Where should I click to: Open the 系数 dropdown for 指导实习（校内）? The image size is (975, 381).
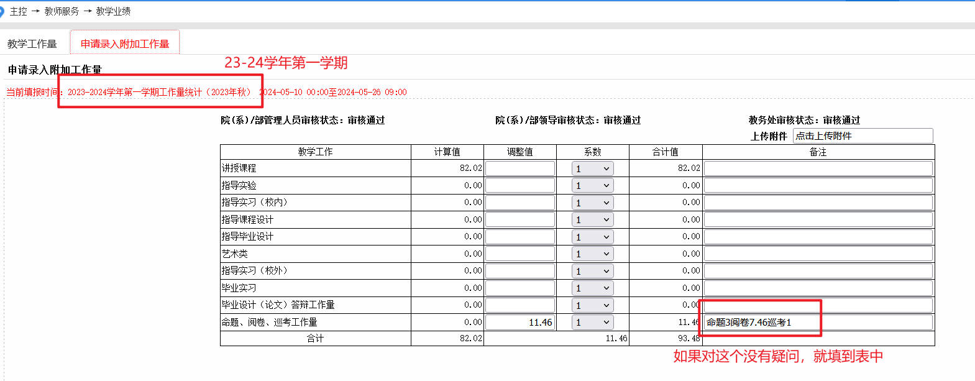(x=593, y=203)
